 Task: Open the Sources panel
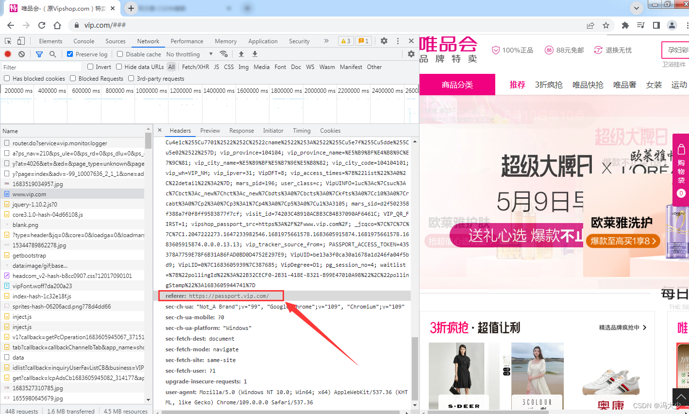coord(116,41)
